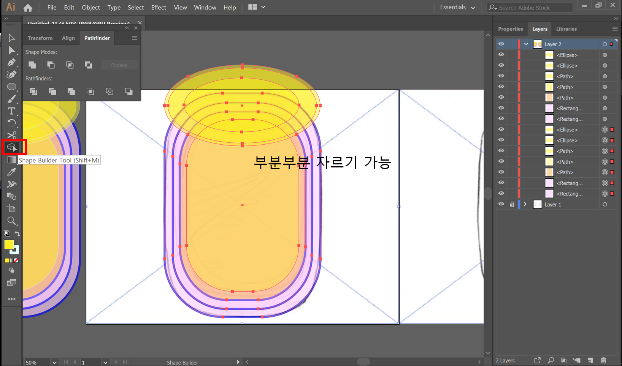
Task: Toggle visibility of Layer 2
Action: [x=501, y=44]
